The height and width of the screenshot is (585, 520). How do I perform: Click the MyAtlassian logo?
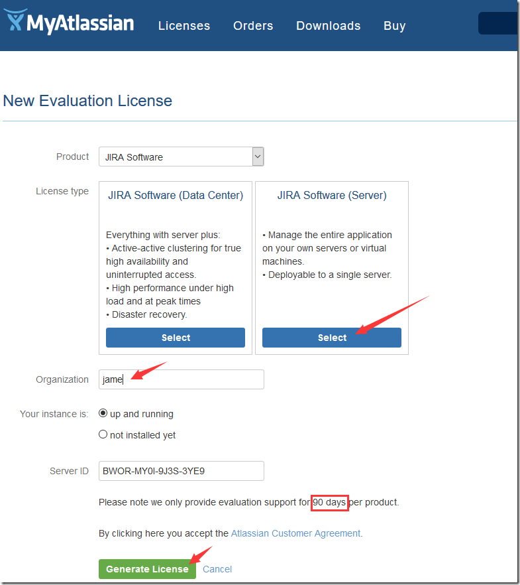point(69,22)
